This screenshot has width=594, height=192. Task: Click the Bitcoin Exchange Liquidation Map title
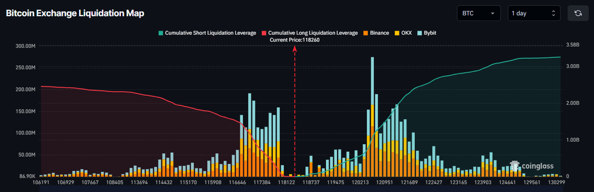(75, 13)
